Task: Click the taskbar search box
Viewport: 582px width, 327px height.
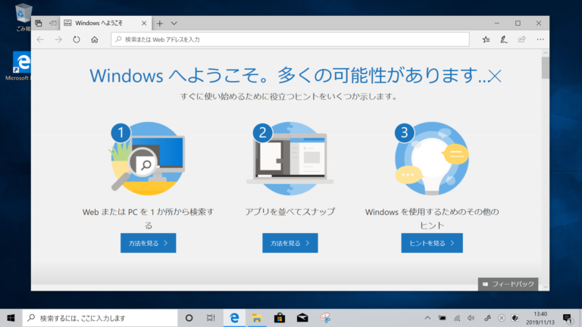Action: coord(100,318)
